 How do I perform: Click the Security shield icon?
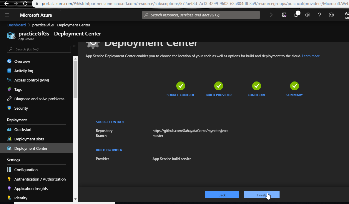click(x=9, y=108)
